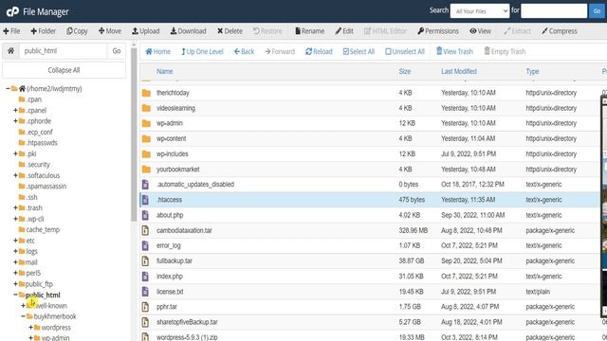
Task: Click the View toolbar button
Action: click(x=481, y=31)
